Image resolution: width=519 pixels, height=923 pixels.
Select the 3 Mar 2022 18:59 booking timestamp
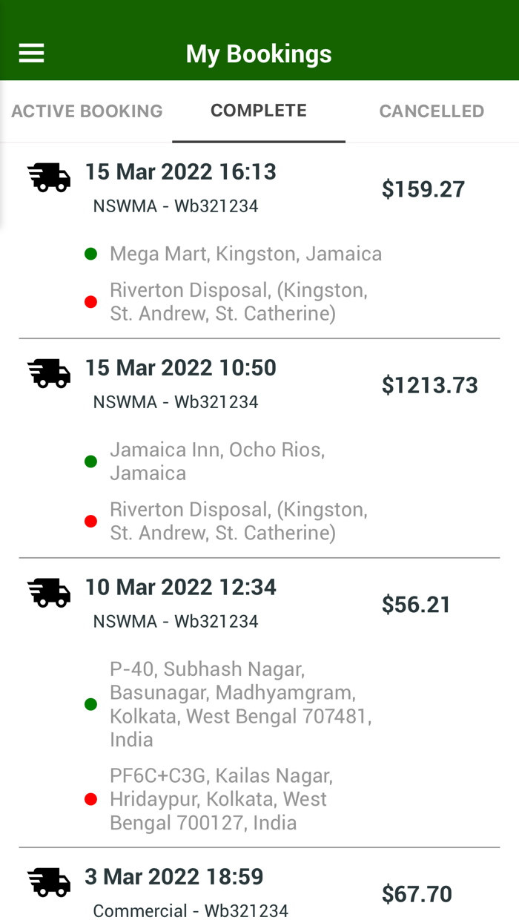tap(174, 876)
